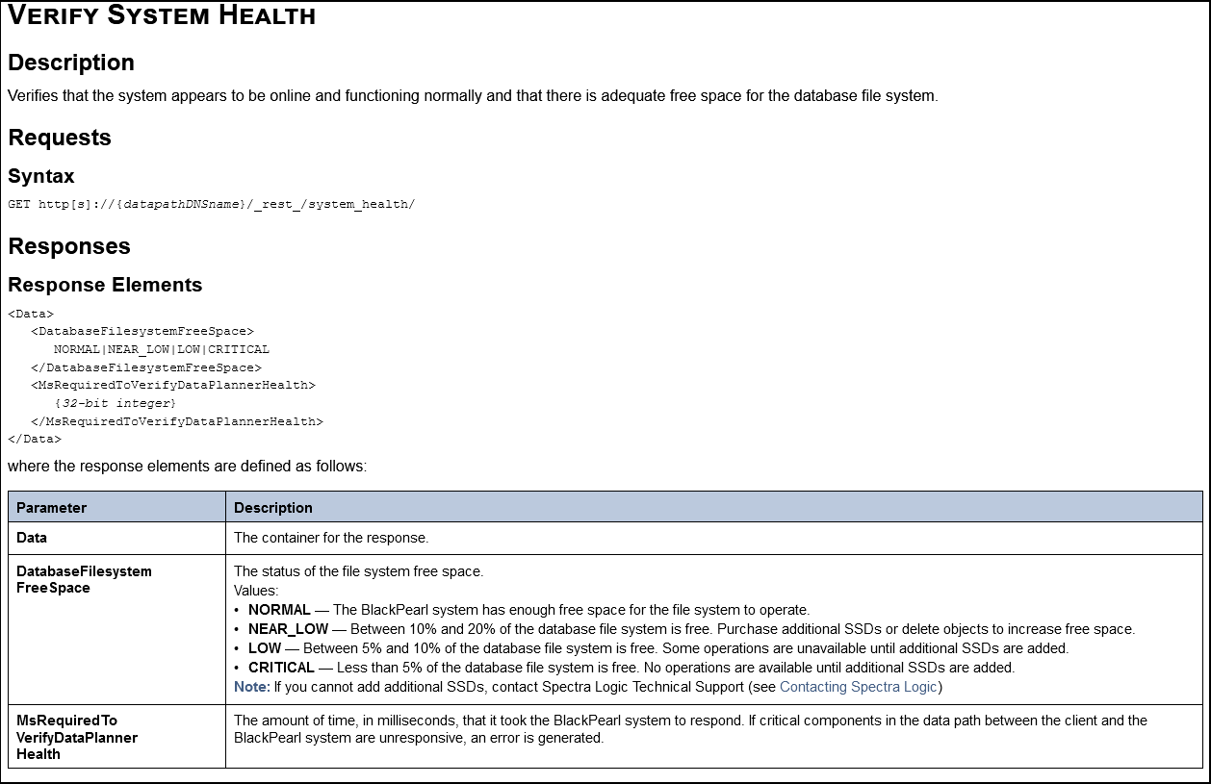Select the Response Elements subheading
The width and height of the screenshot is (1211, 784).
(105, 285)
